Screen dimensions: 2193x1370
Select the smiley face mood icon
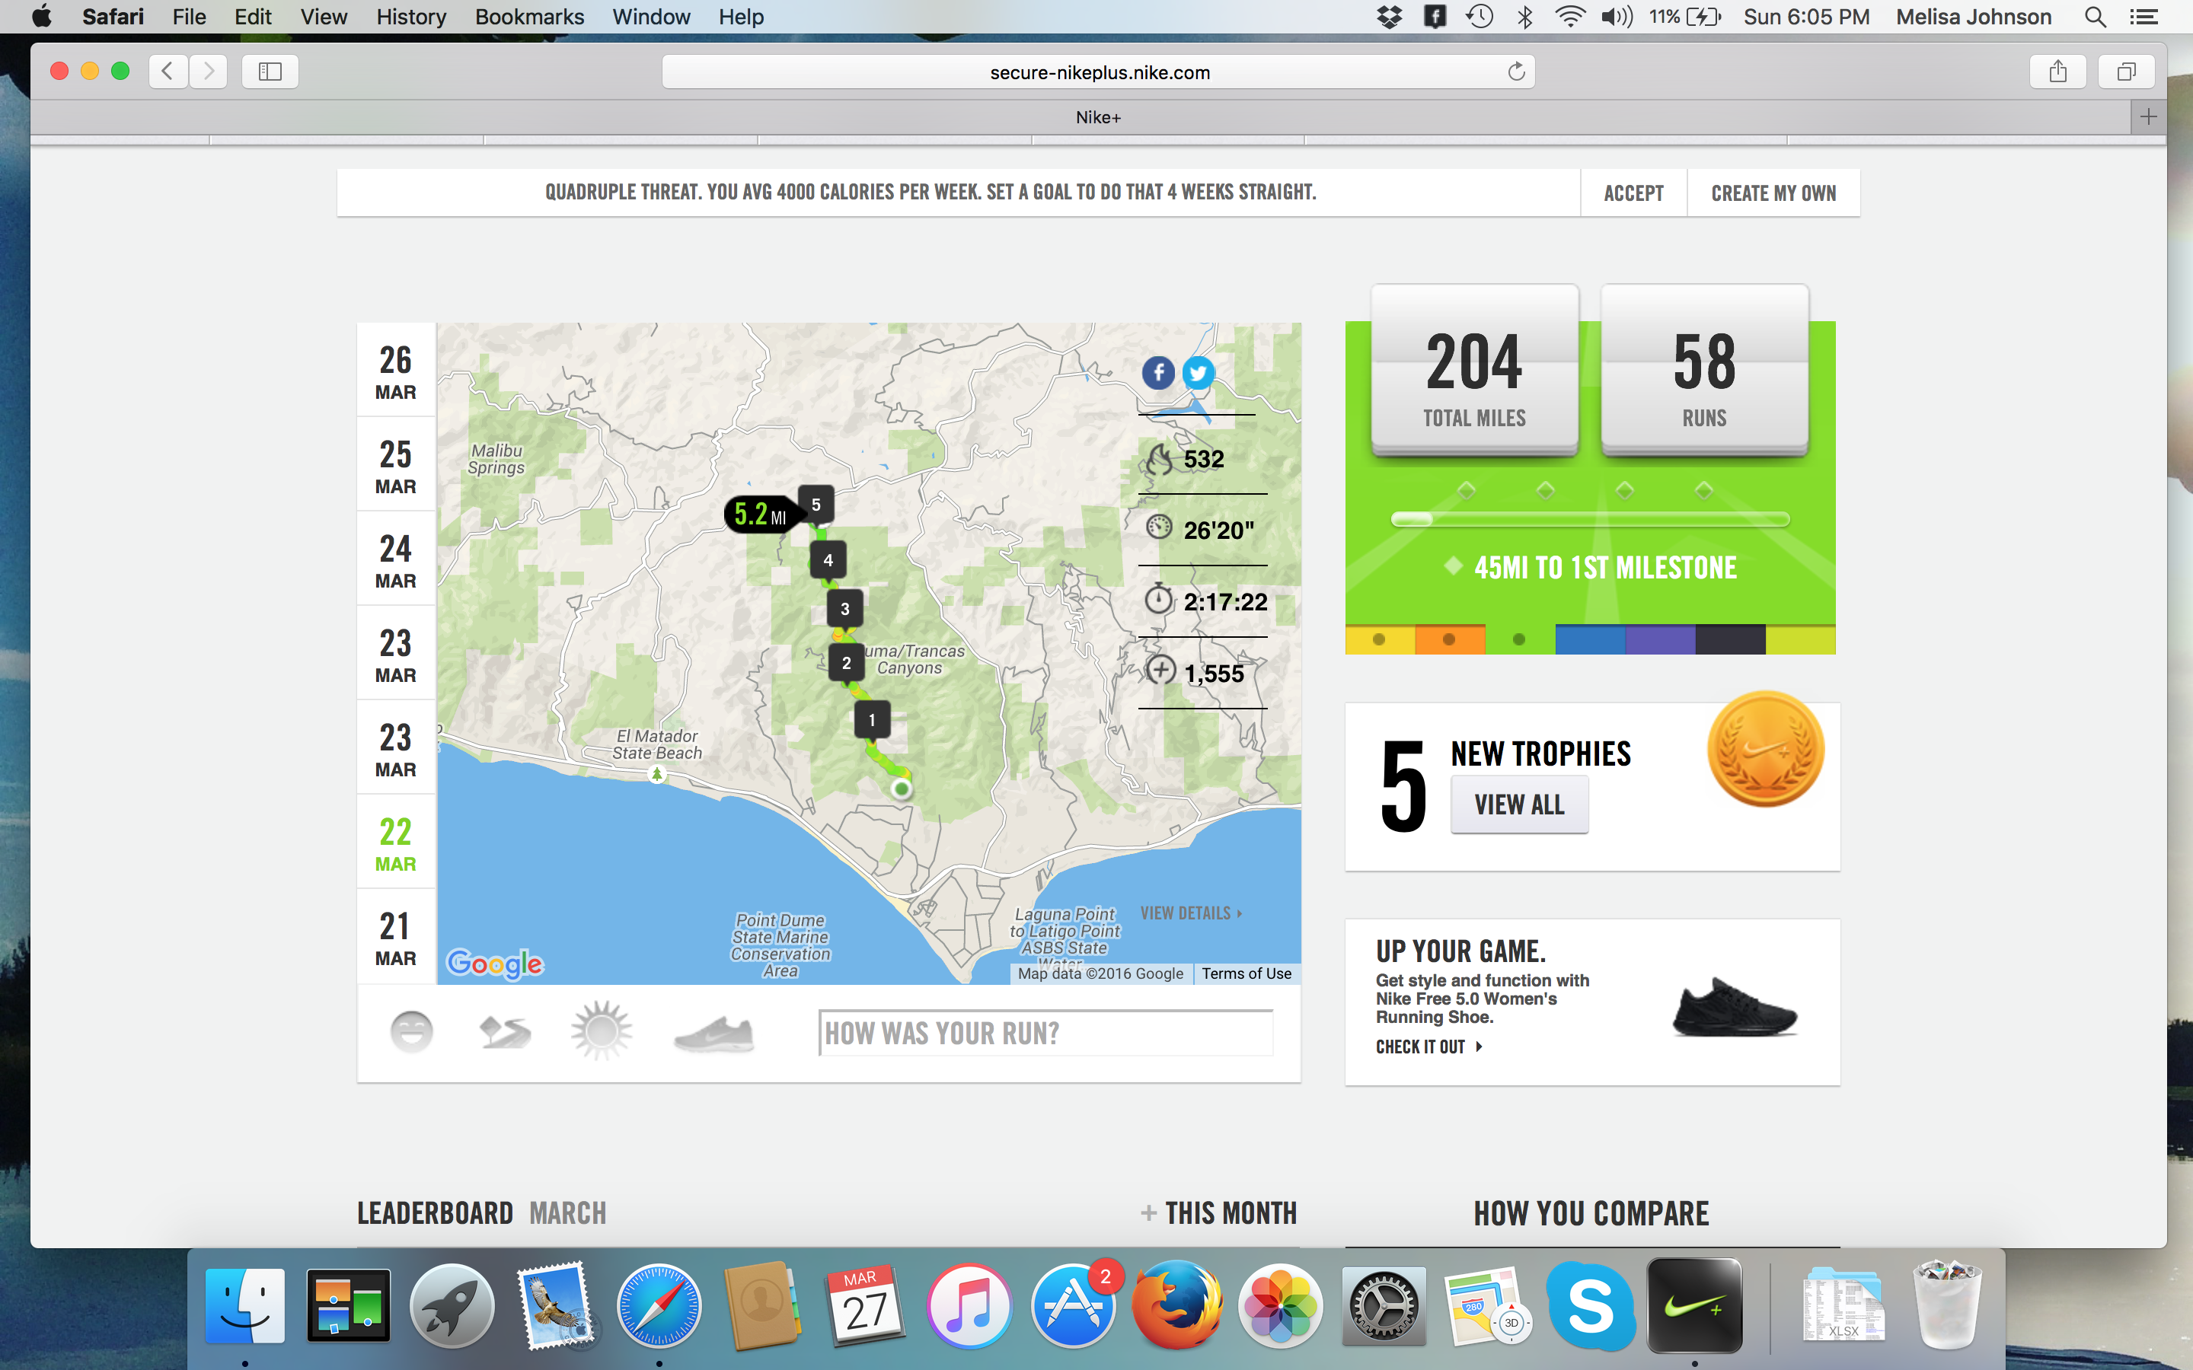411,1031
